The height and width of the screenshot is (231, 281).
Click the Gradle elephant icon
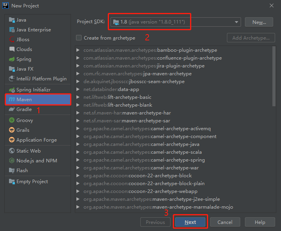pyautogui.click(x=12, y=109)
